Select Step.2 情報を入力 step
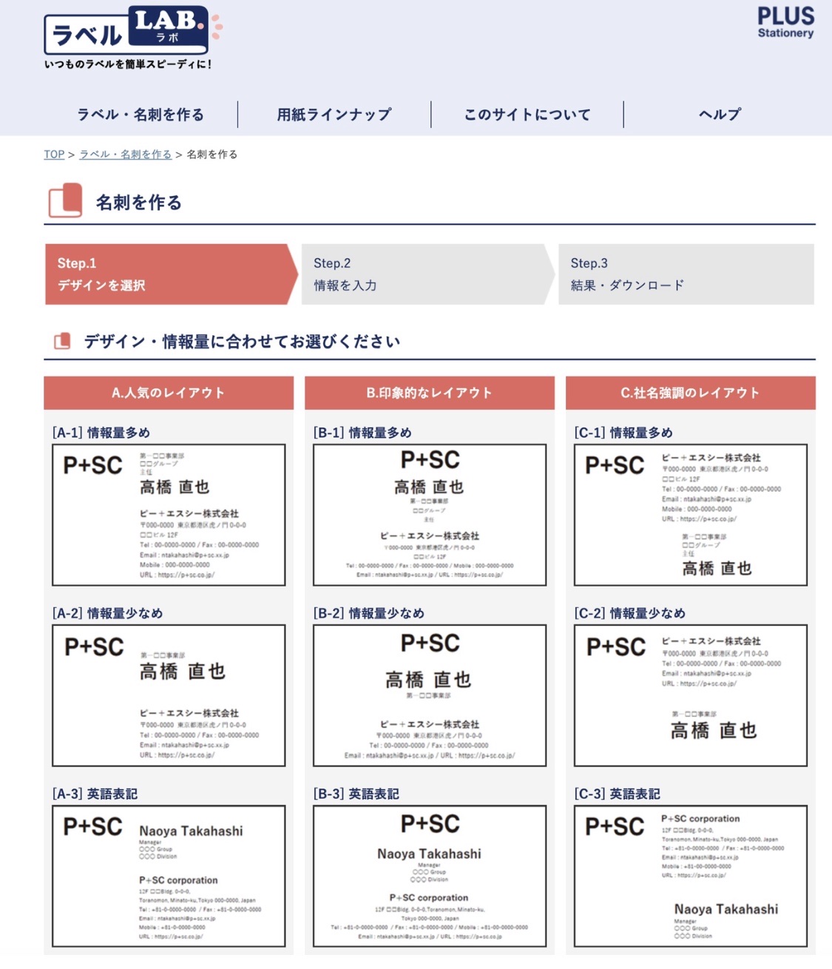 pyautogui.click(x=427, y=274)
